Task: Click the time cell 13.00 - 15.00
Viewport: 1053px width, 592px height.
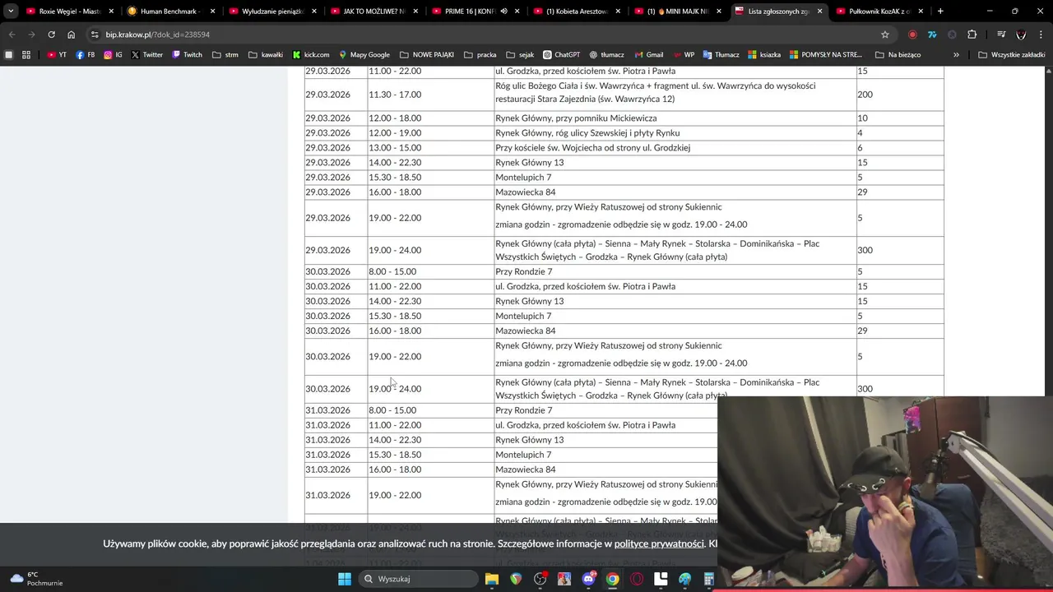Action: coord(430,147)
